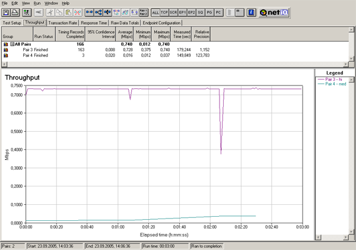Click the Run test (running man) icon
This screenshot has height=250, width=356.
(27, 12)
